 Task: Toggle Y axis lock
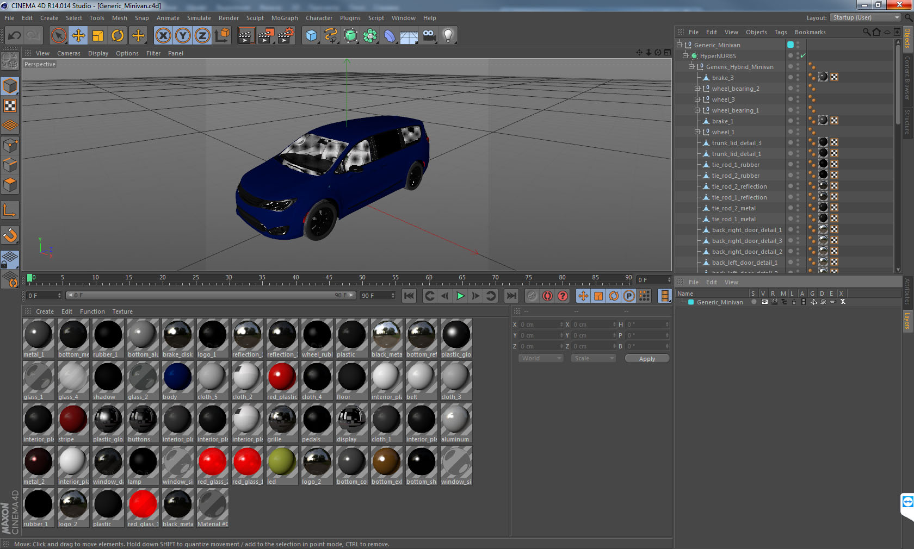pyautogui.click(x=183, y=36)
